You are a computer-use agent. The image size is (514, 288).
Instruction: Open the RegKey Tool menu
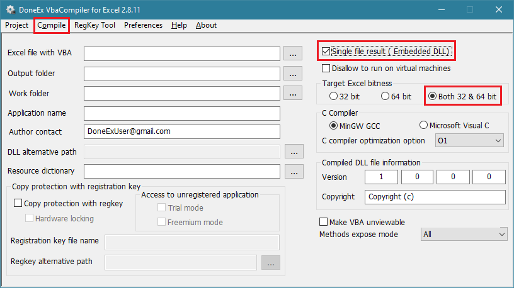coord(94,25)
